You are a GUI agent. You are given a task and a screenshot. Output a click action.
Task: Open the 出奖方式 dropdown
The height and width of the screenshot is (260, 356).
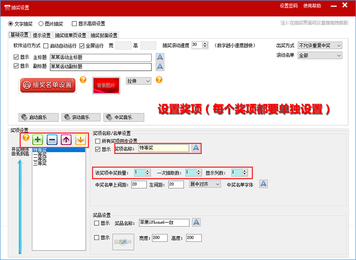tap(319, 46)
